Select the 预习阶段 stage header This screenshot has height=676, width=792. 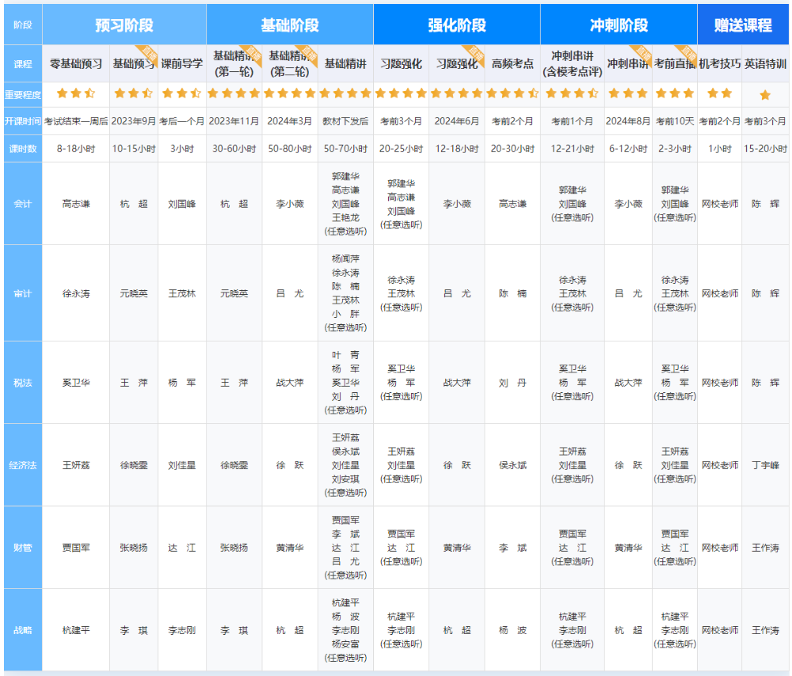(x=124, y=25)
